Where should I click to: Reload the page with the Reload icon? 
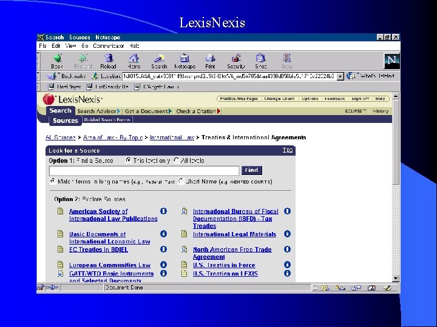[x=108, y=61]
